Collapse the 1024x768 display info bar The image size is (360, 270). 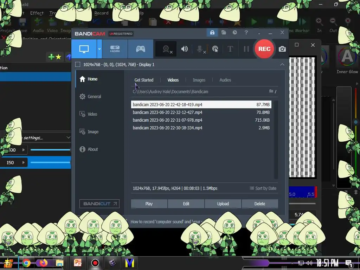tap(282, 65)
